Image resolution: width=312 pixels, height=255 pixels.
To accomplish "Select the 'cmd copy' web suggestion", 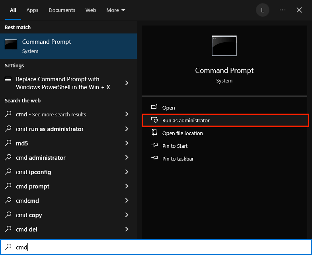I will pos(29,215).
